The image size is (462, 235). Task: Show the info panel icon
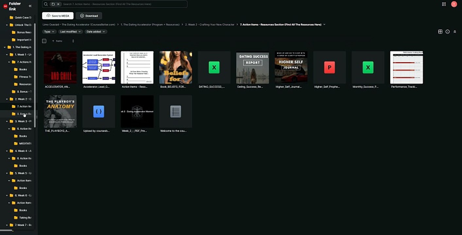pyautogui.click(x=448, y=32)
